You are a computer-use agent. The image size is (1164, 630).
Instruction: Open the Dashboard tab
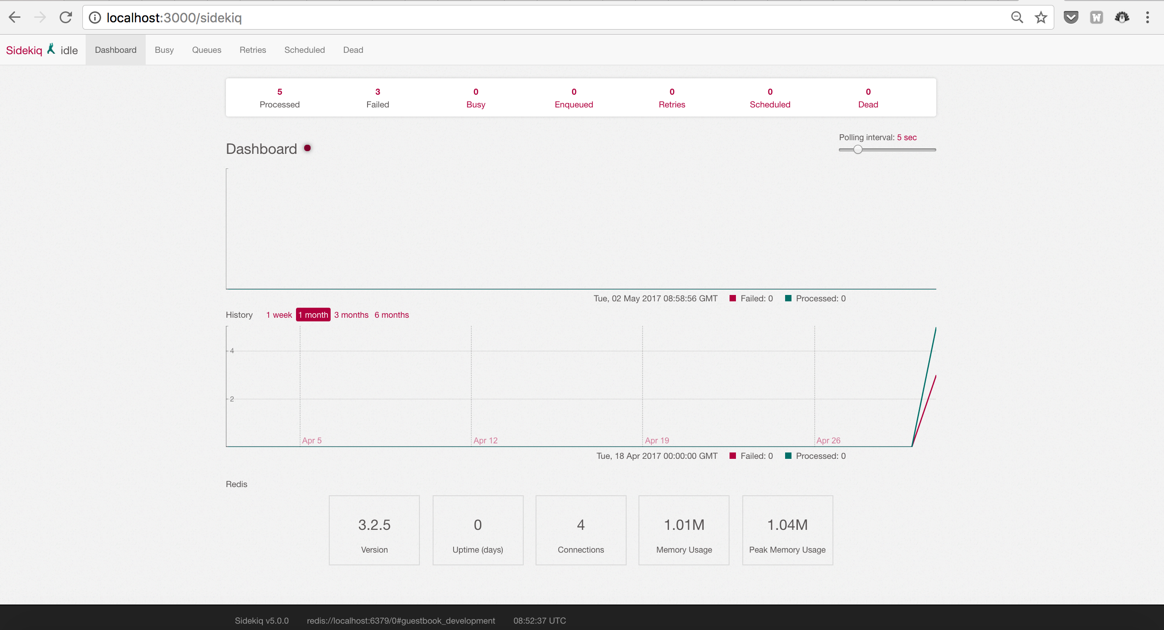[116, 50]
